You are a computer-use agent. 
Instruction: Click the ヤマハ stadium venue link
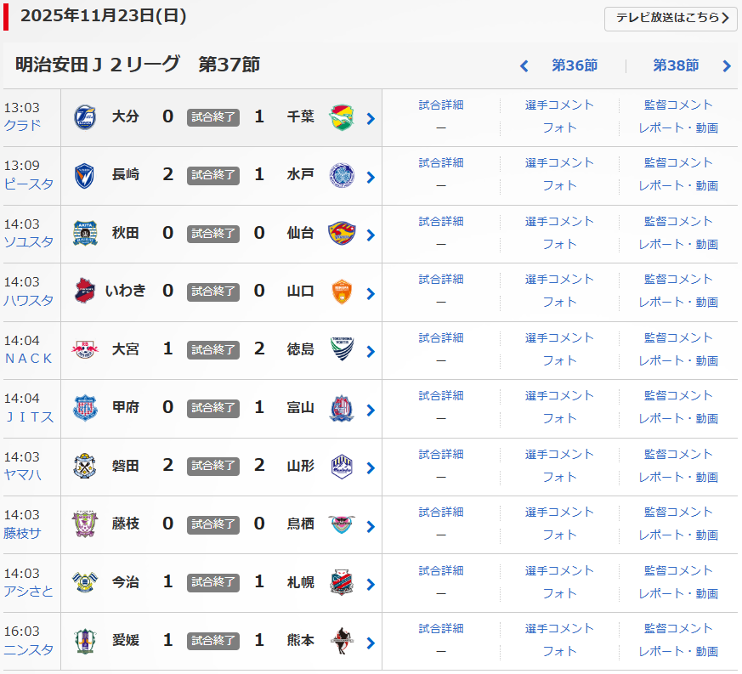coord(23,475)
